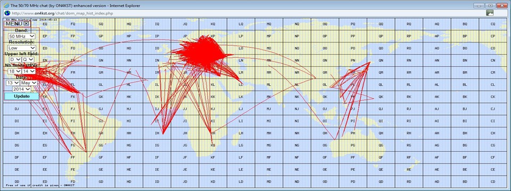Open the horizontal fields dropdown showing 18
Image resolution: width=511 pixels, height=191 pixels.
pos(15,71)
